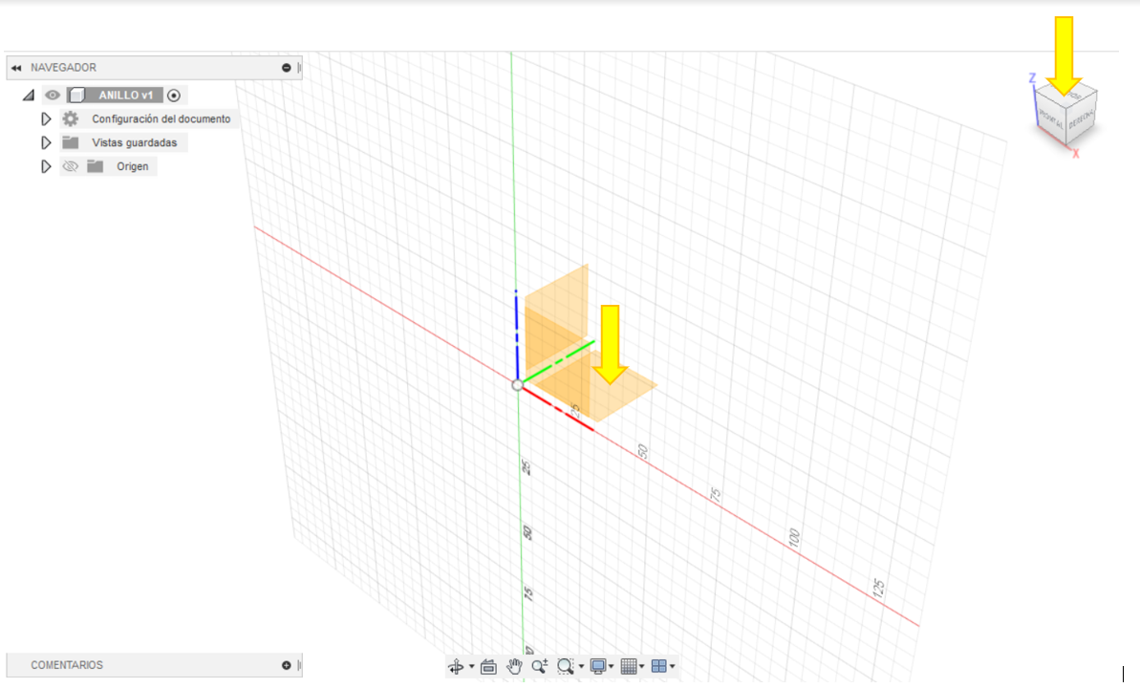Screen dimensions: 1140x688
Task: Click the Vistas guardadas folder icon
Action: [x=71, y=142]
